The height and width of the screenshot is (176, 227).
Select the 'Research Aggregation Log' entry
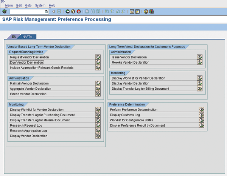pyautogui.click(x=28, y=130)
